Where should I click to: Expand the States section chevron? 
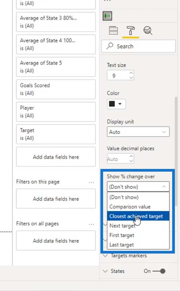pyautogui.click(x=105, y=271)
